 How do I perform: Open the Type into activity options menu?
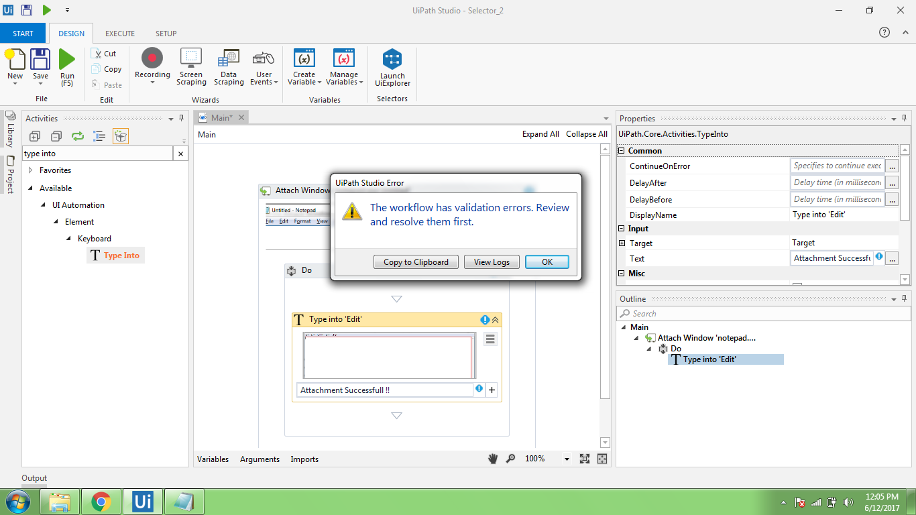(x=490, y=339)
